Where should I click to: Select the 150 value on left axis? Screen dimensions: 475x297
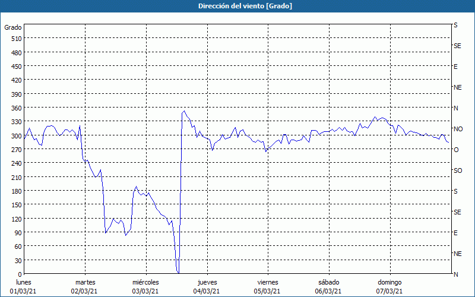click(x=17, y=205)
